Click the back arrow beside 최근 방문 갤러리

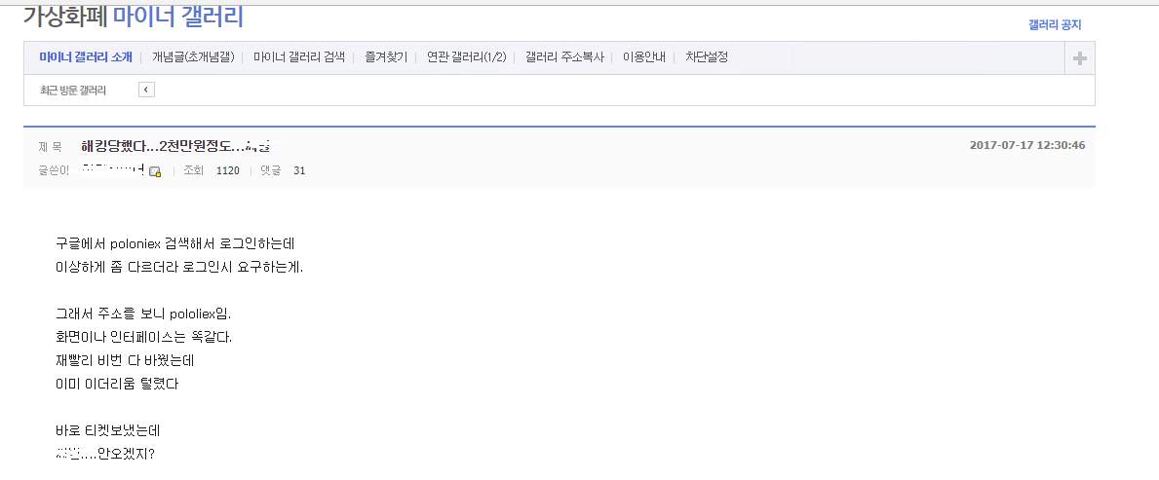146,91
